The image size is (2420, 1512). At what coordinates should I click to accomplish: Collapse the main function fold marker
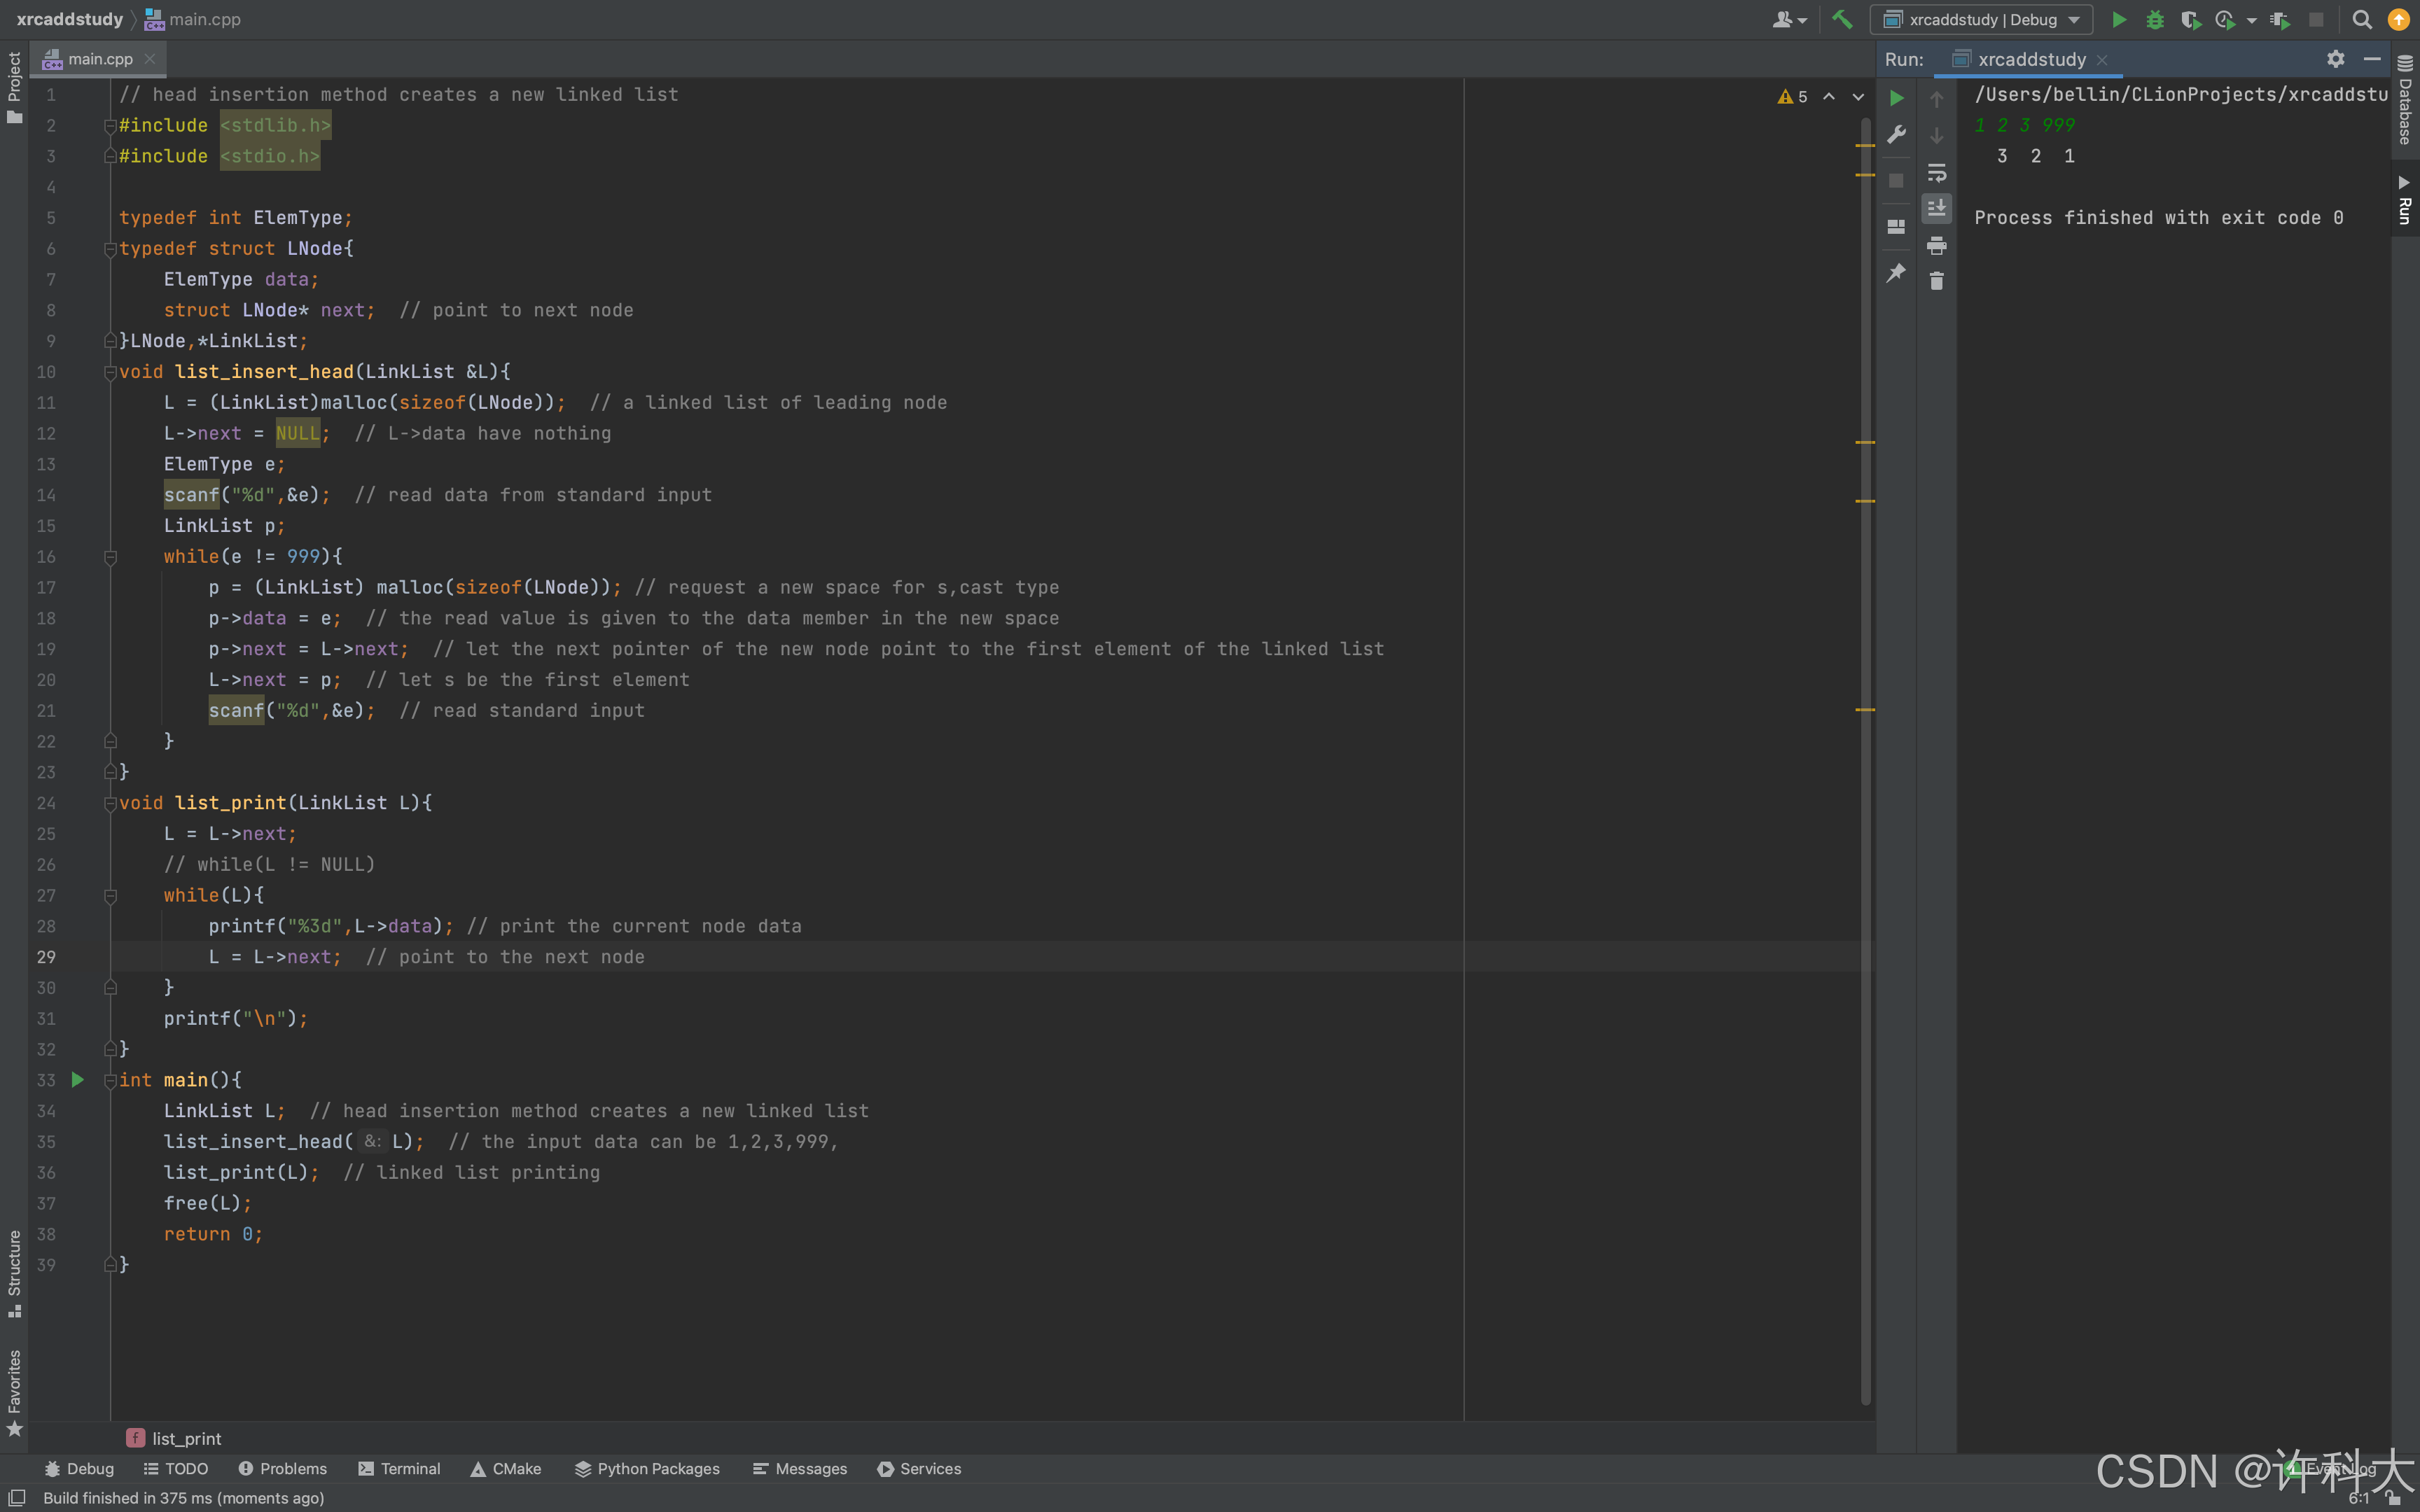(110, 1080)
